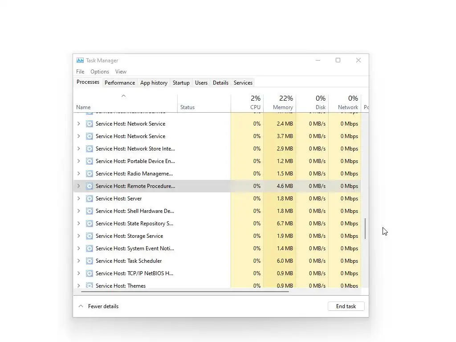Open the File menu

point(80,72)
